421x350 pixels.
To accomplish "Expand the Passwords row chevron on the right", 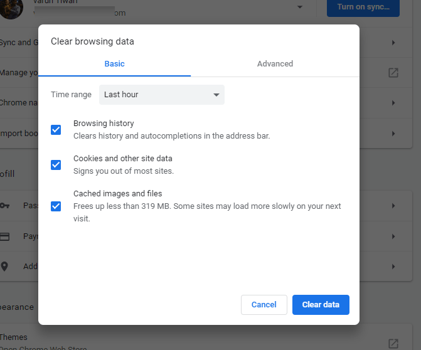I will (x=393, y=206).
